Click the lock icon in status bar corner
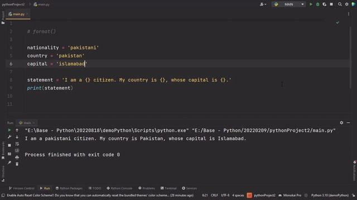This screenshot has height=200, width=357. (353, 195)
